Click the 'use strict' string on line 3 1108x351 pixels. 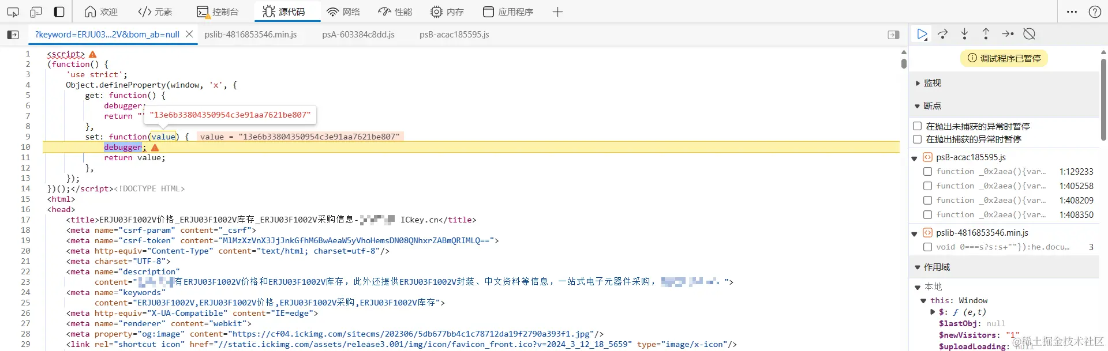pyautogui.click(x=95, y=74)
